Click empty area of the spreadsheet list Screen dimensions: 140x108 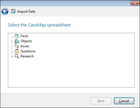[71, 73]
